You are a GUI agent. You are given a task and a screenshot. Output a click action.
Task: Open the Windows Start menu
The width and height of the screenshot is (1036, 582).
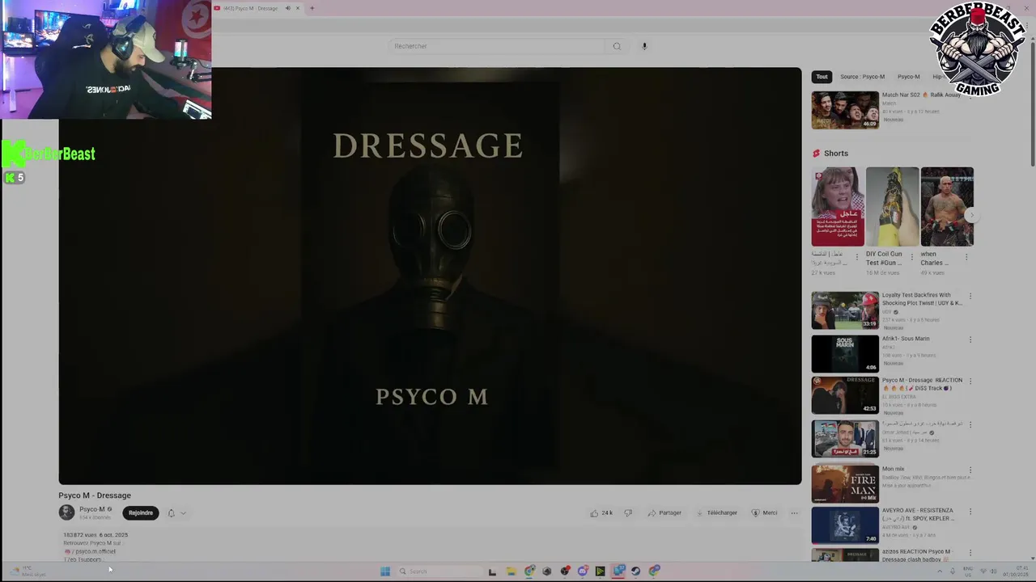click(x=385, y=571)
